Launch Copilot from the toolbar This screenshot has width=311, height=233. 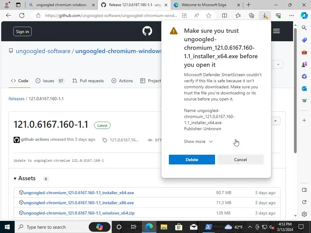click(x=304, y=15)
